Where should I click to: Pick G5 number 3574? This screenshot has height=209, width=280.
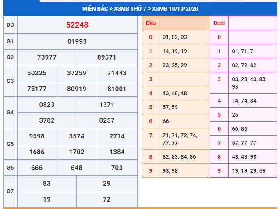pyautogui.click(x=77, y=136)
